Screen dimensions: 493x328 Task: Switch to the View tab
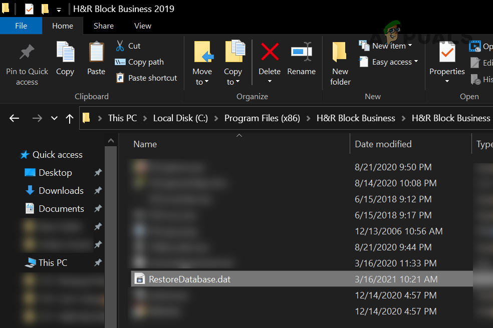tap(143, 26)
